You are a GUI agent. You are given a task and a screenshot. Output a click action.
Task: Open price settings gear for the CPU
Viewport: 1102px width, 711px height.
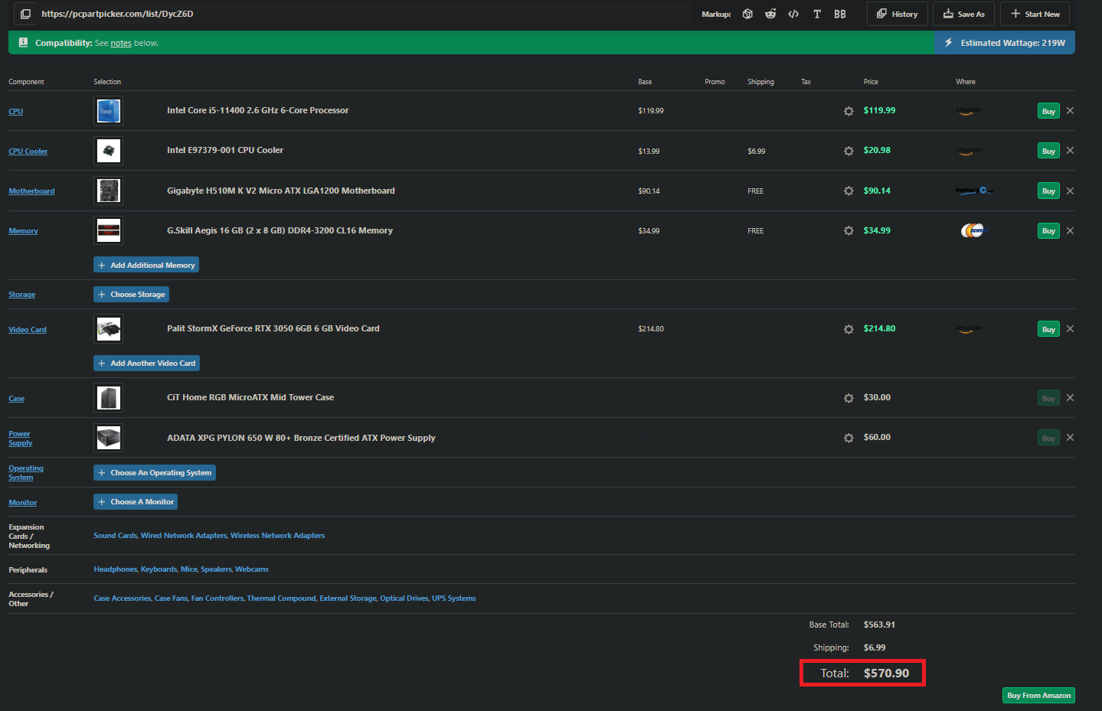pyautogui.click(x=849, y=111)
